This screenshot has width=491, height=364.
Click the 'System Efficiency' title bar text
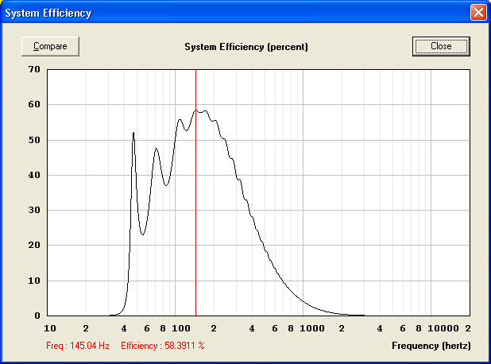(x=48, y=14)
